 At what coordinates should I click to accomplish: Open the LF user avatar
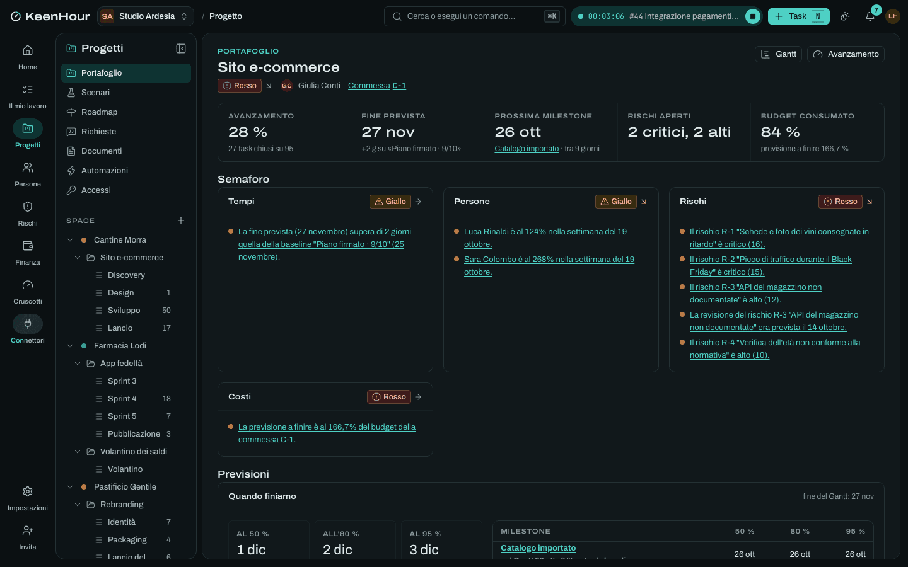(893, 16)
